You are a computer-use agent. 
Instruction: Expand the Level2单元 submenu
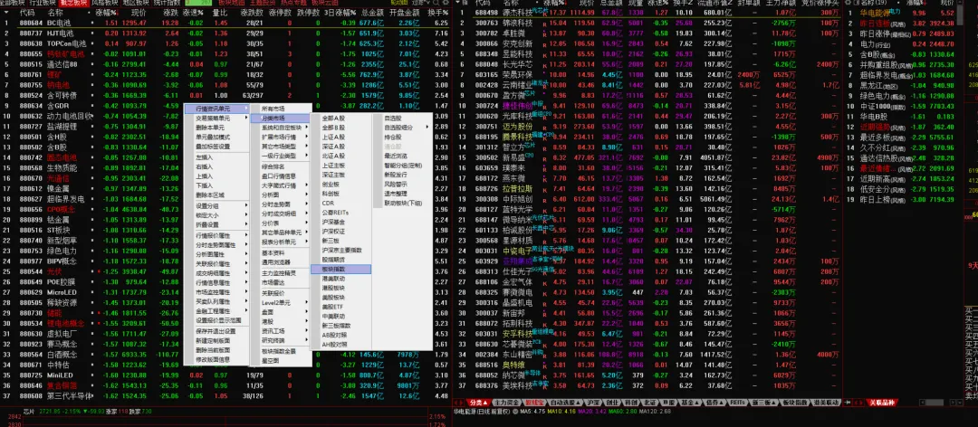tap(281, 302)
